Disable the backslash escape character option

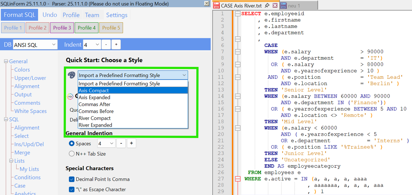point(71,189)
